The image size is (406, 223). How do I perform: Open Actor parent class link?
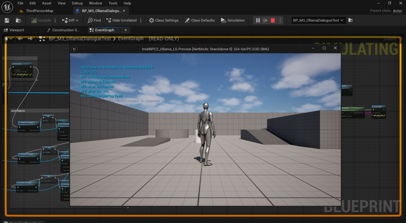(397, 11)
